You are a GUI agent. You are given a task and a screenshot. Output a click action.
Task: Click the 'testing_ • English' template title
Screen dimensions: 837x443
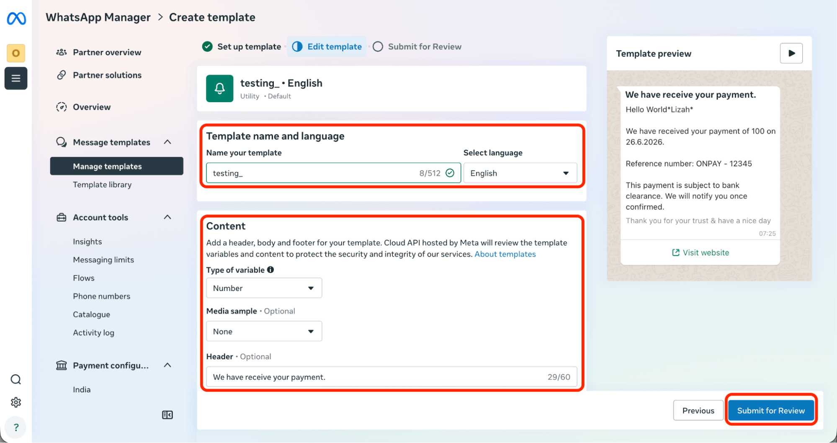coord(281,83)
